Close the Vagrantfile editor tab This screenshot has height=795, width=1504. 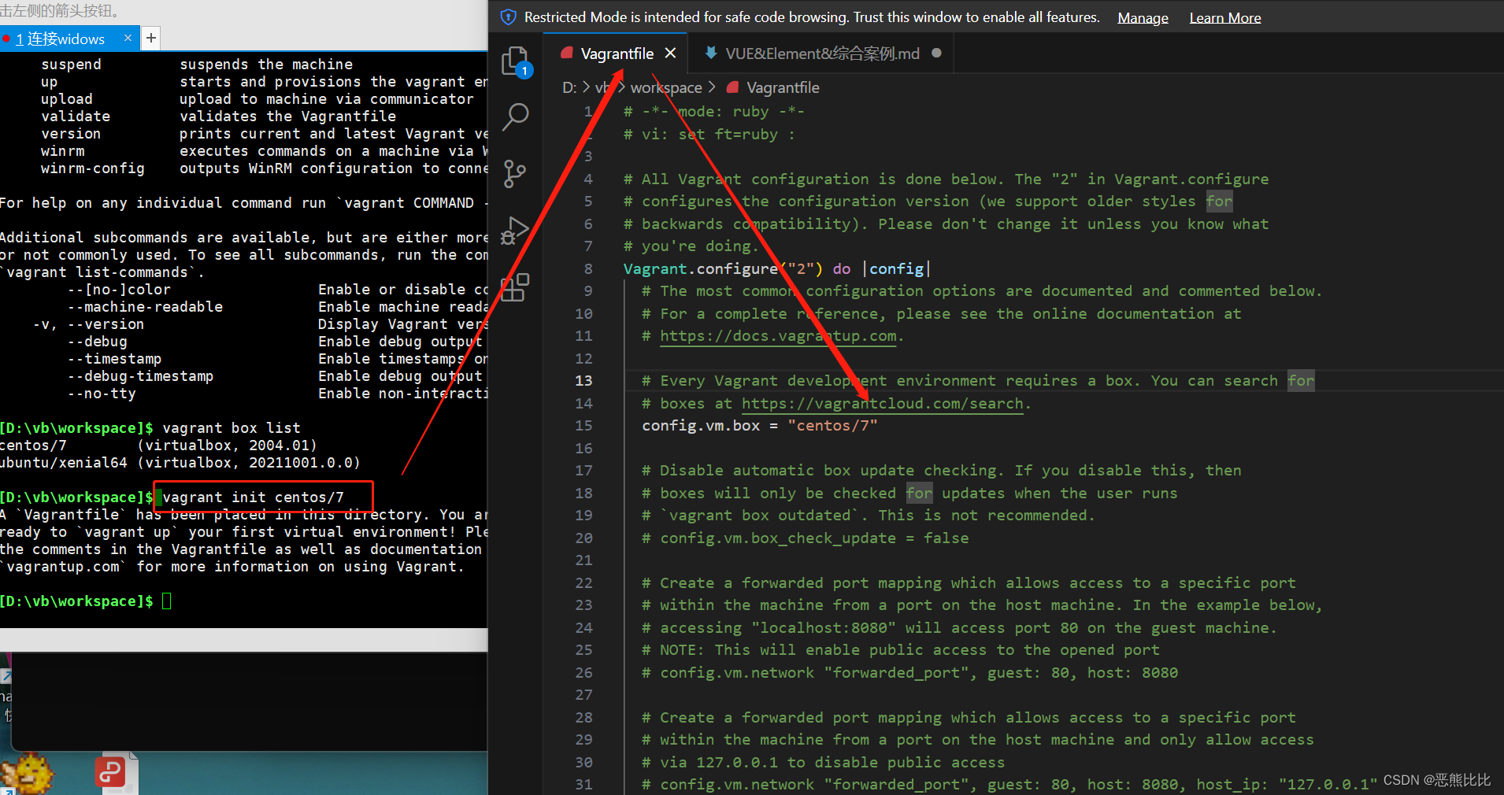point(670,53)
